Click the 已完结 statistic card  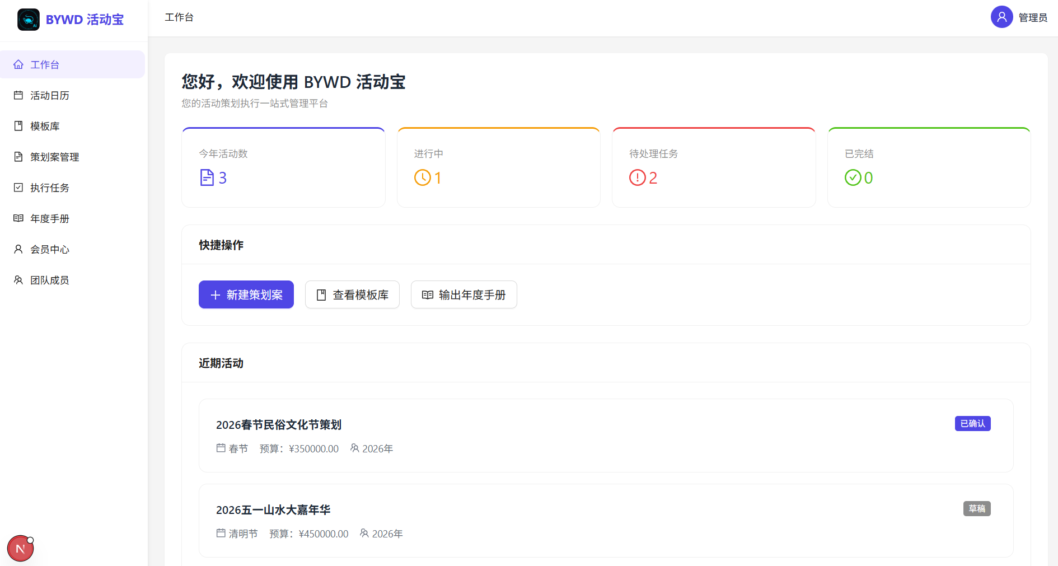[929, 167]
